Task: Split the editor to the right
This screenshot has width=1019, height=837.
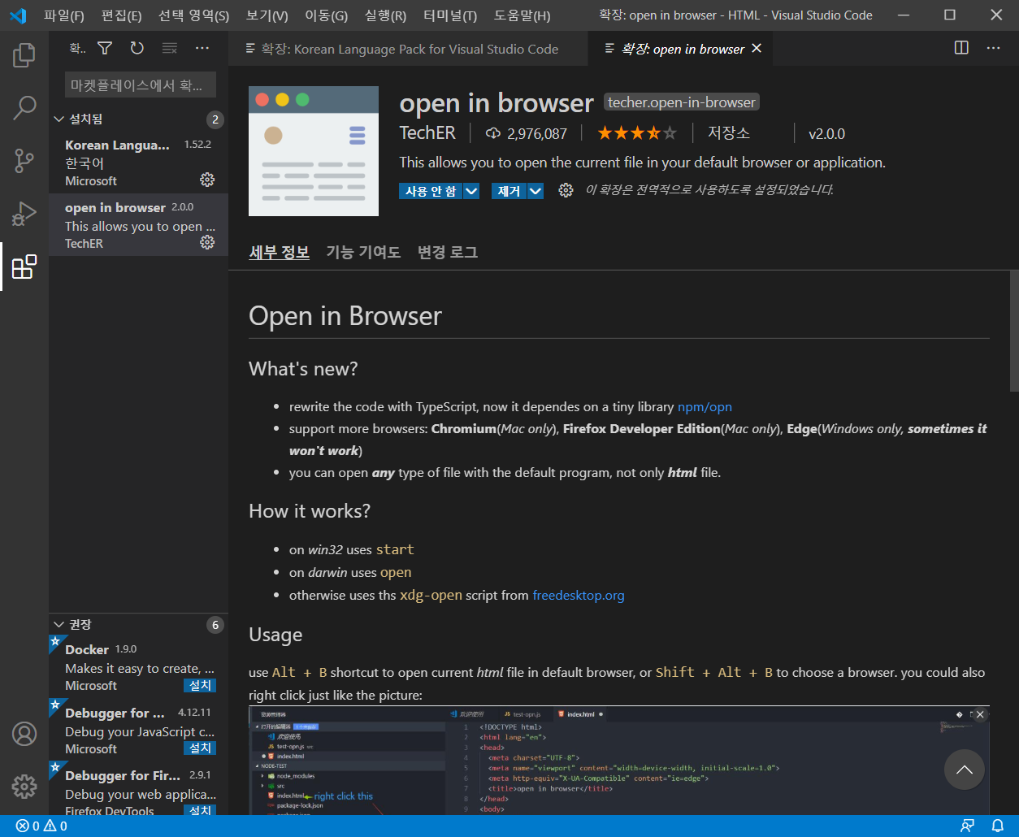Action: [x=961, y=48]
